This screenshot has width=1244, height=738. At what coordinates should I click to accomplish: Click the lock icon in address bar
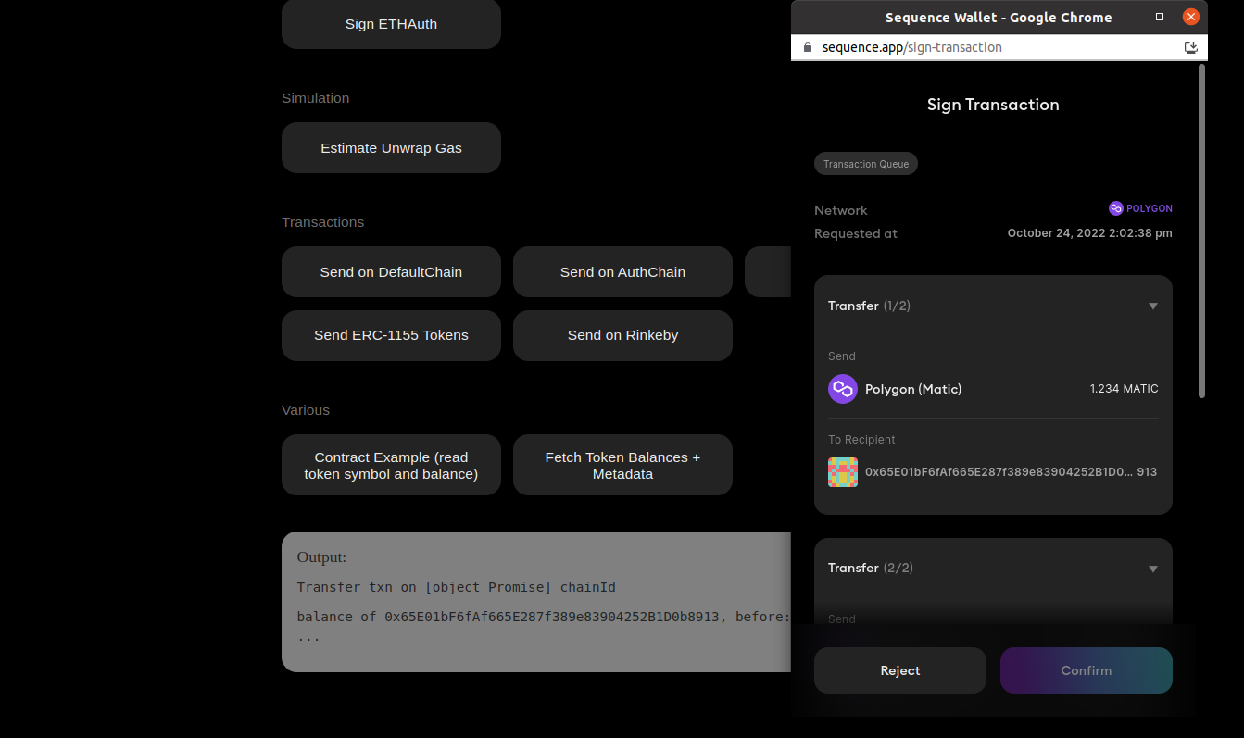[808, 47]
